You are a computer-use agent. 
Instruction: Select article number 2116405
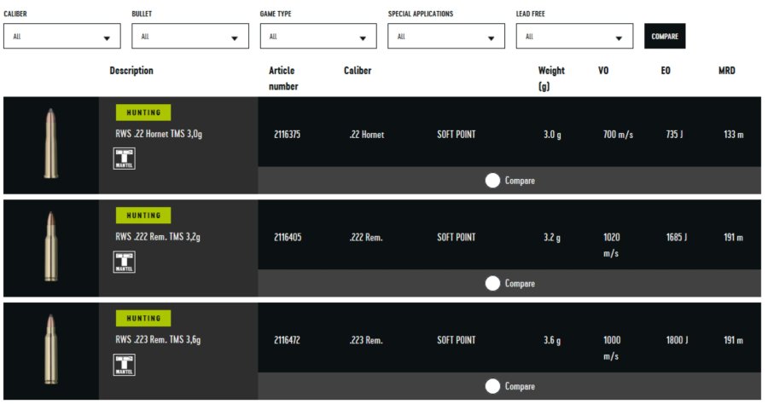click(288, 237)
